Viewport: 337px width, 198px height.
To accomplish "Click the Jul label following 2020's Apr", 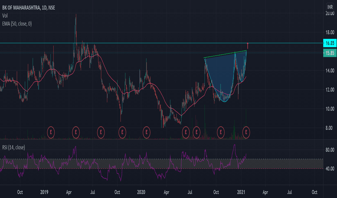I will tap(190, 192).
